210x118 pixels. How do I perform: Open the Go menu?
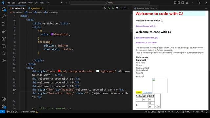[x=36, y=3]
